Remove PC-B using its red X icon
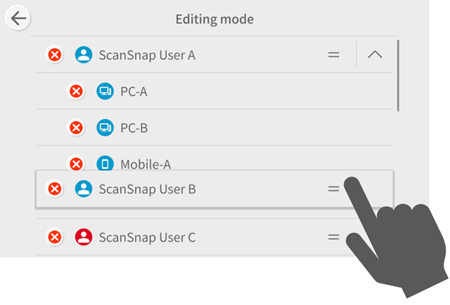 76,128
